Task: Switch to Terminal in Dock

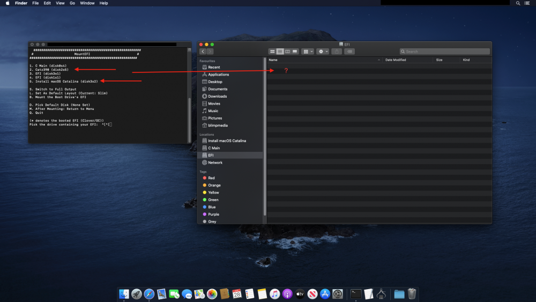Action: [356, 294]
